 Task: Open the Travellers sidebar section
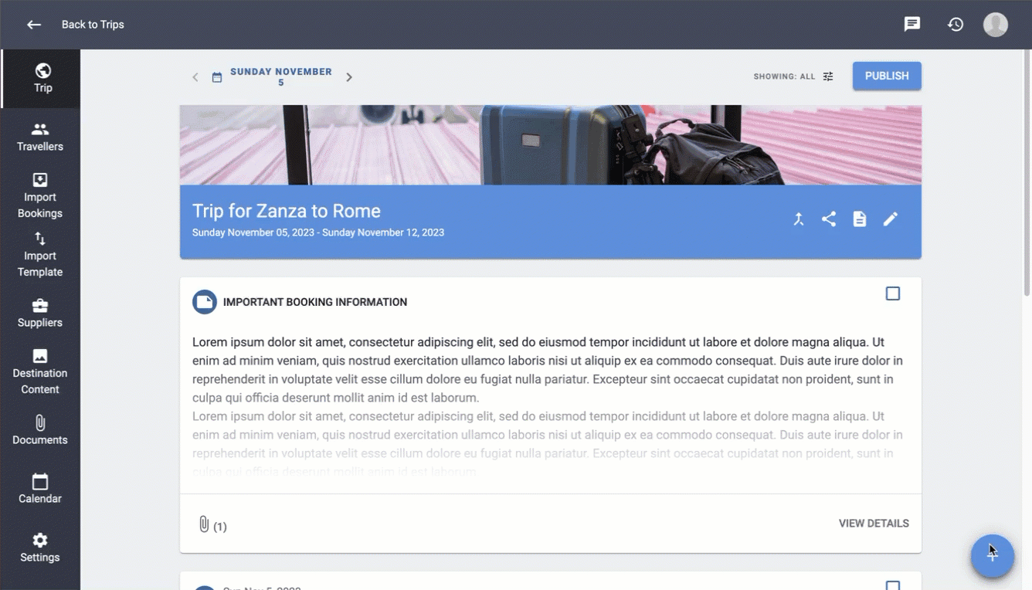(x=40, y=137)
